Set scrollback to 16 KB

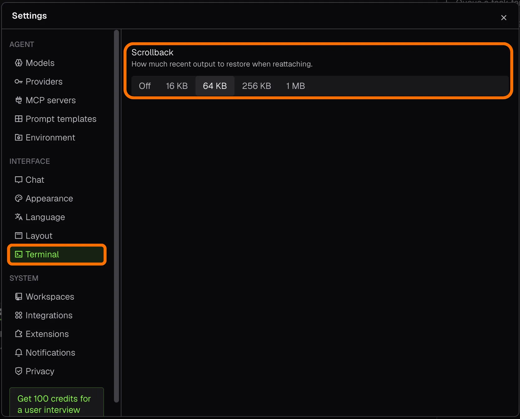[177, 86]
